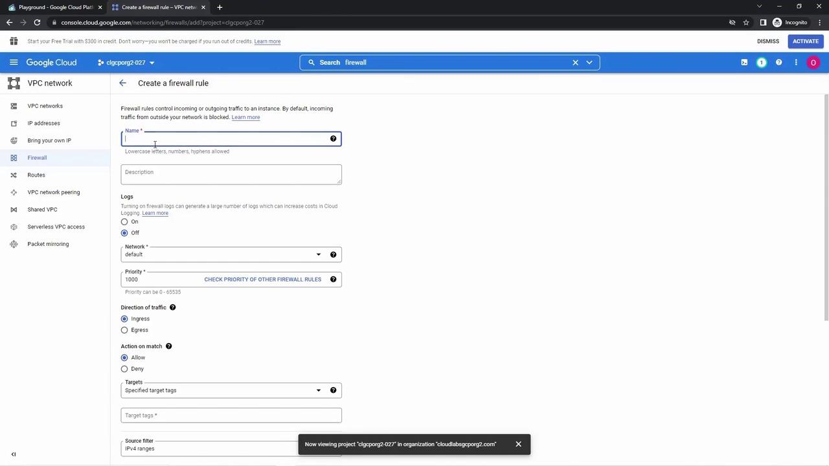Image resolution: width=829 pixels, height=466 pixels.
Task: Select Egress traffic direction
Action: [124, 330]
